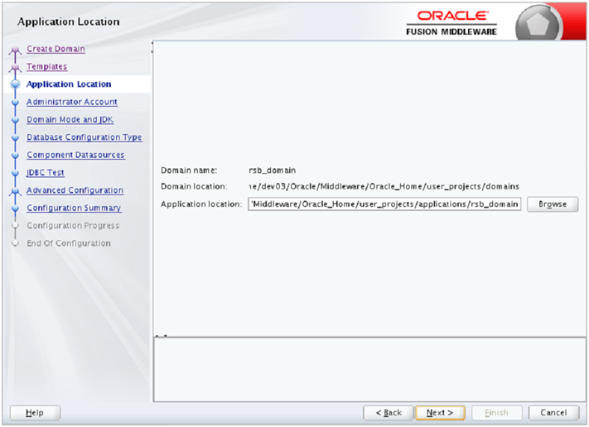Click the empty message pane at bottom

(x=369, y=370)
